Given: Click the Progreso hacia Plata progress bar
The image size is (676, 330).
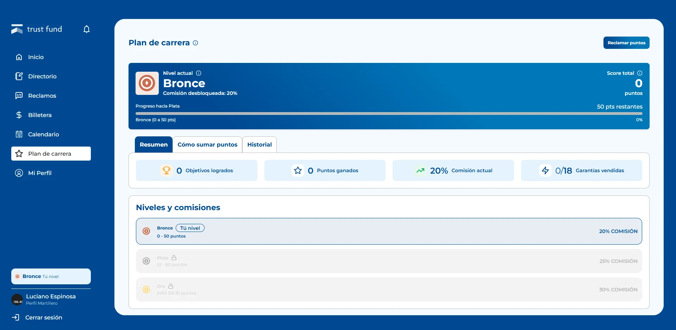Looking at the screenshot, I should 389,114.
